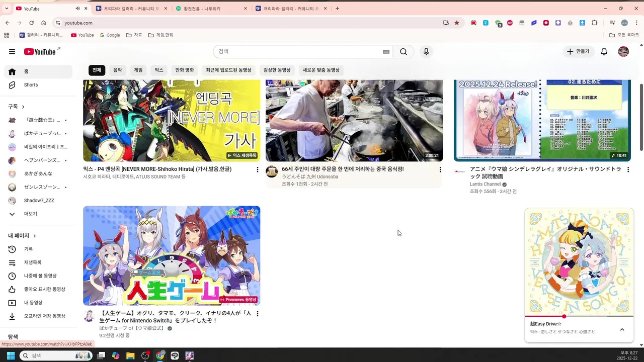Start voice search with microphone

tap(426, 52)
